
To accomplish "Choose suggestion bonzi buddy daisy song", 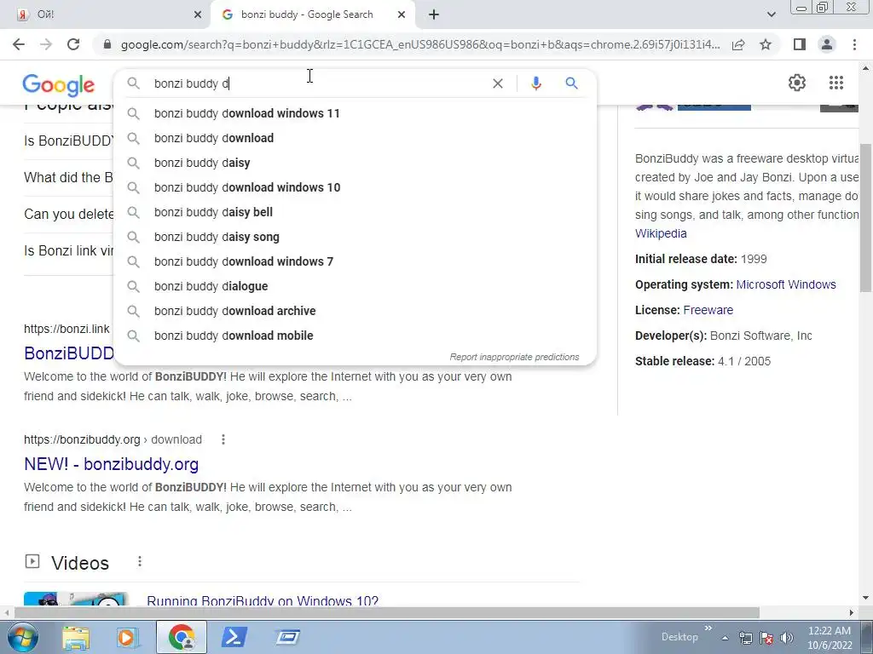I will [x=356, y=237].
